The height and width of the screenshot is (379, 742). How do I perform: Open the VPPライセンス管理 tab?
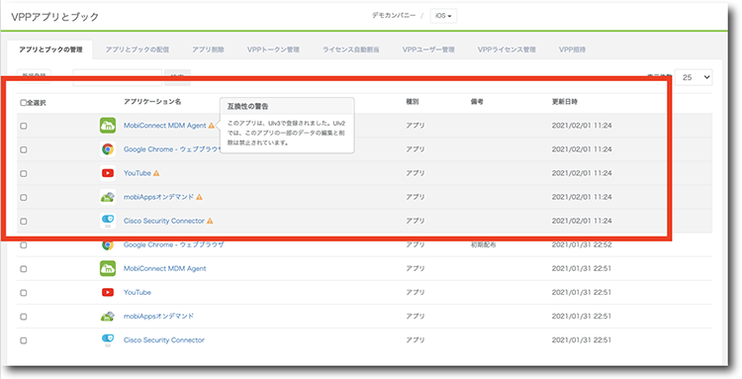[507, 49]
